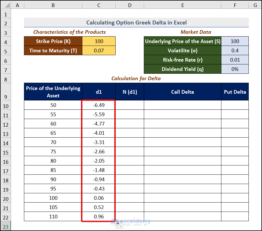Select column header F
This screenshot has height=231, width=262.
[235, 5]
